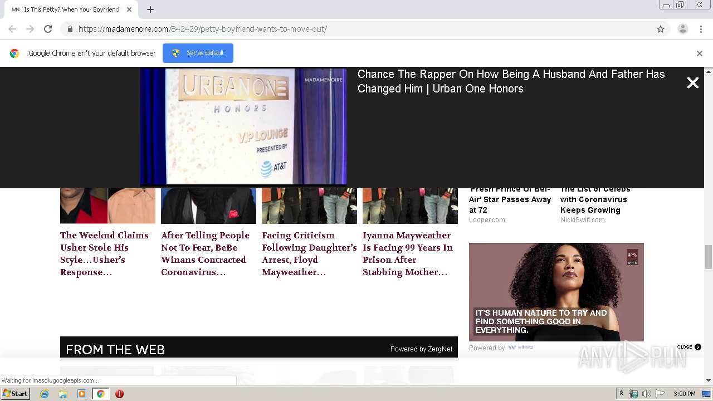This screenshot has height=401, width=713.
Task: Bookmark this page with the star icon
Action: click(x=661, y=29)
